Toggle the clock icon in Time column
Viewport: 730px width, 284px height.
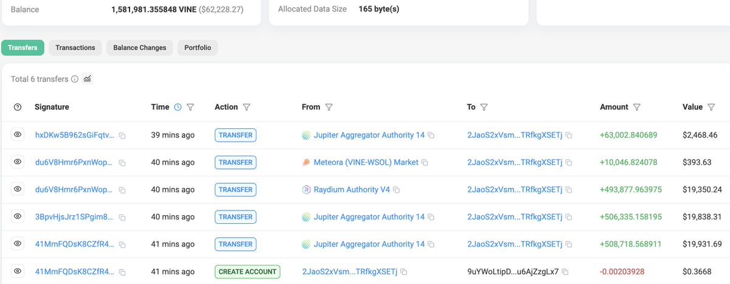tap(178, 107)
